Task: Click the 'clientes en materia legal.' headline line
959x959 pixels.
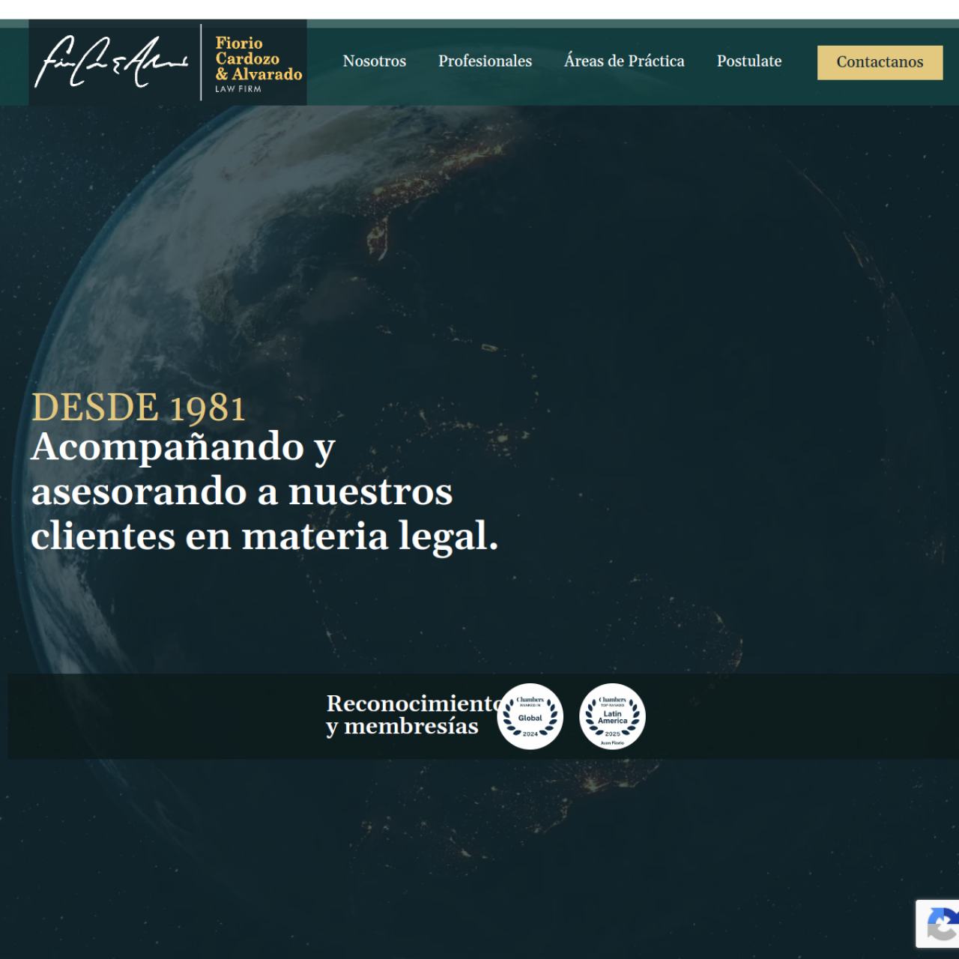Action: [264, 536]
